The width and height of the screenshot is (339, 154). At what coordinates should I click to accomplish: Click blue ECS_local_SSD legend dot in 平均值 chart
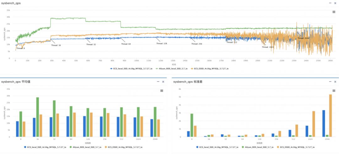tap(25, 147)
